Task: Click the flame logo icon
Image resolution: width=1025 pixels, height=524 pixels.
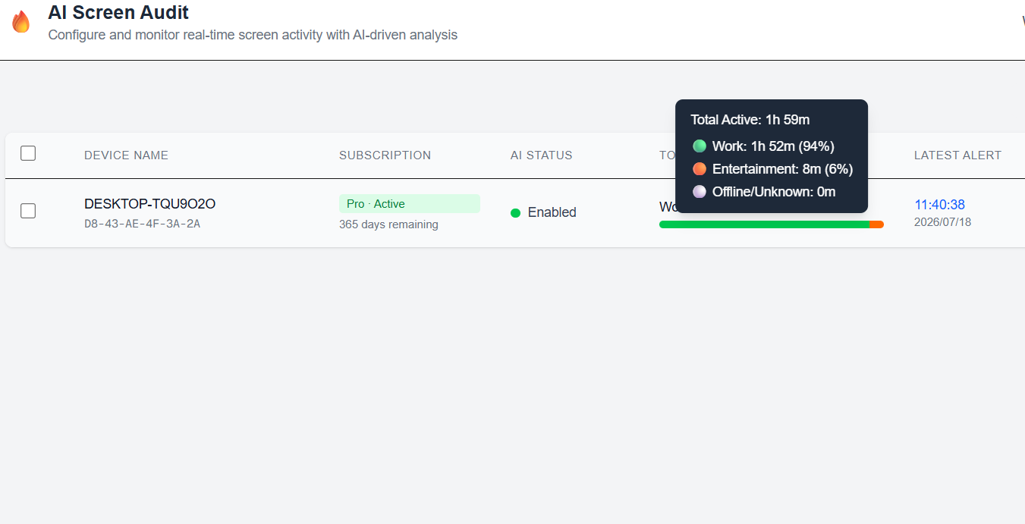Action: (21, 22)
